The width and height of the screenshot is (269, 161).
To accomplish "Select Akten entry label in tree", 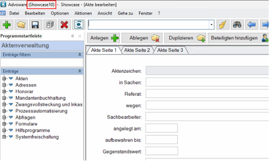I will pos(22,78).
